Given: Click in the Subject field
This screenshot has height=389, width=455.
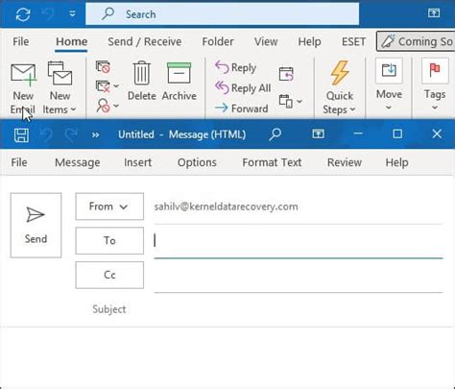Looking at the screenshot, I should click(x=299, y=309).
